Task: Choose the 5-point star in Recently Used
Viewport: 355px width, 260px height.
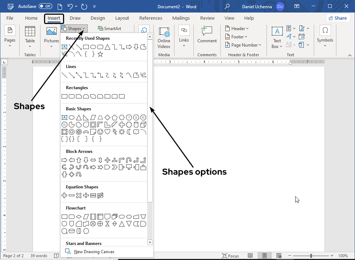Action: point(100,54)
